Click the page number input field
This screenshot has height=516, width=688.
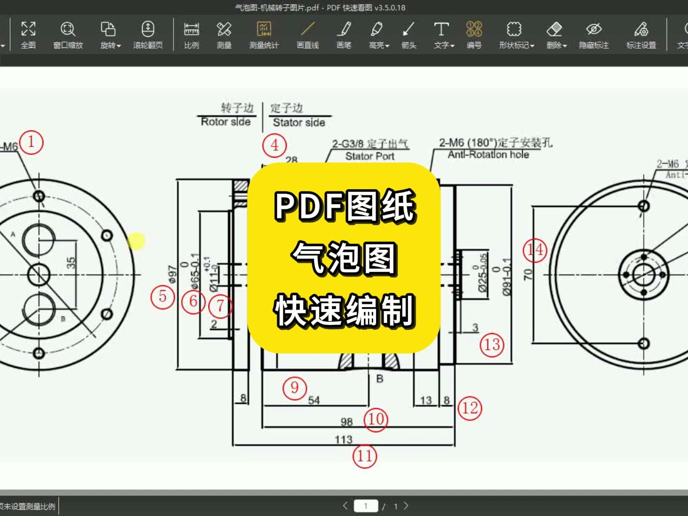[366, 506]
